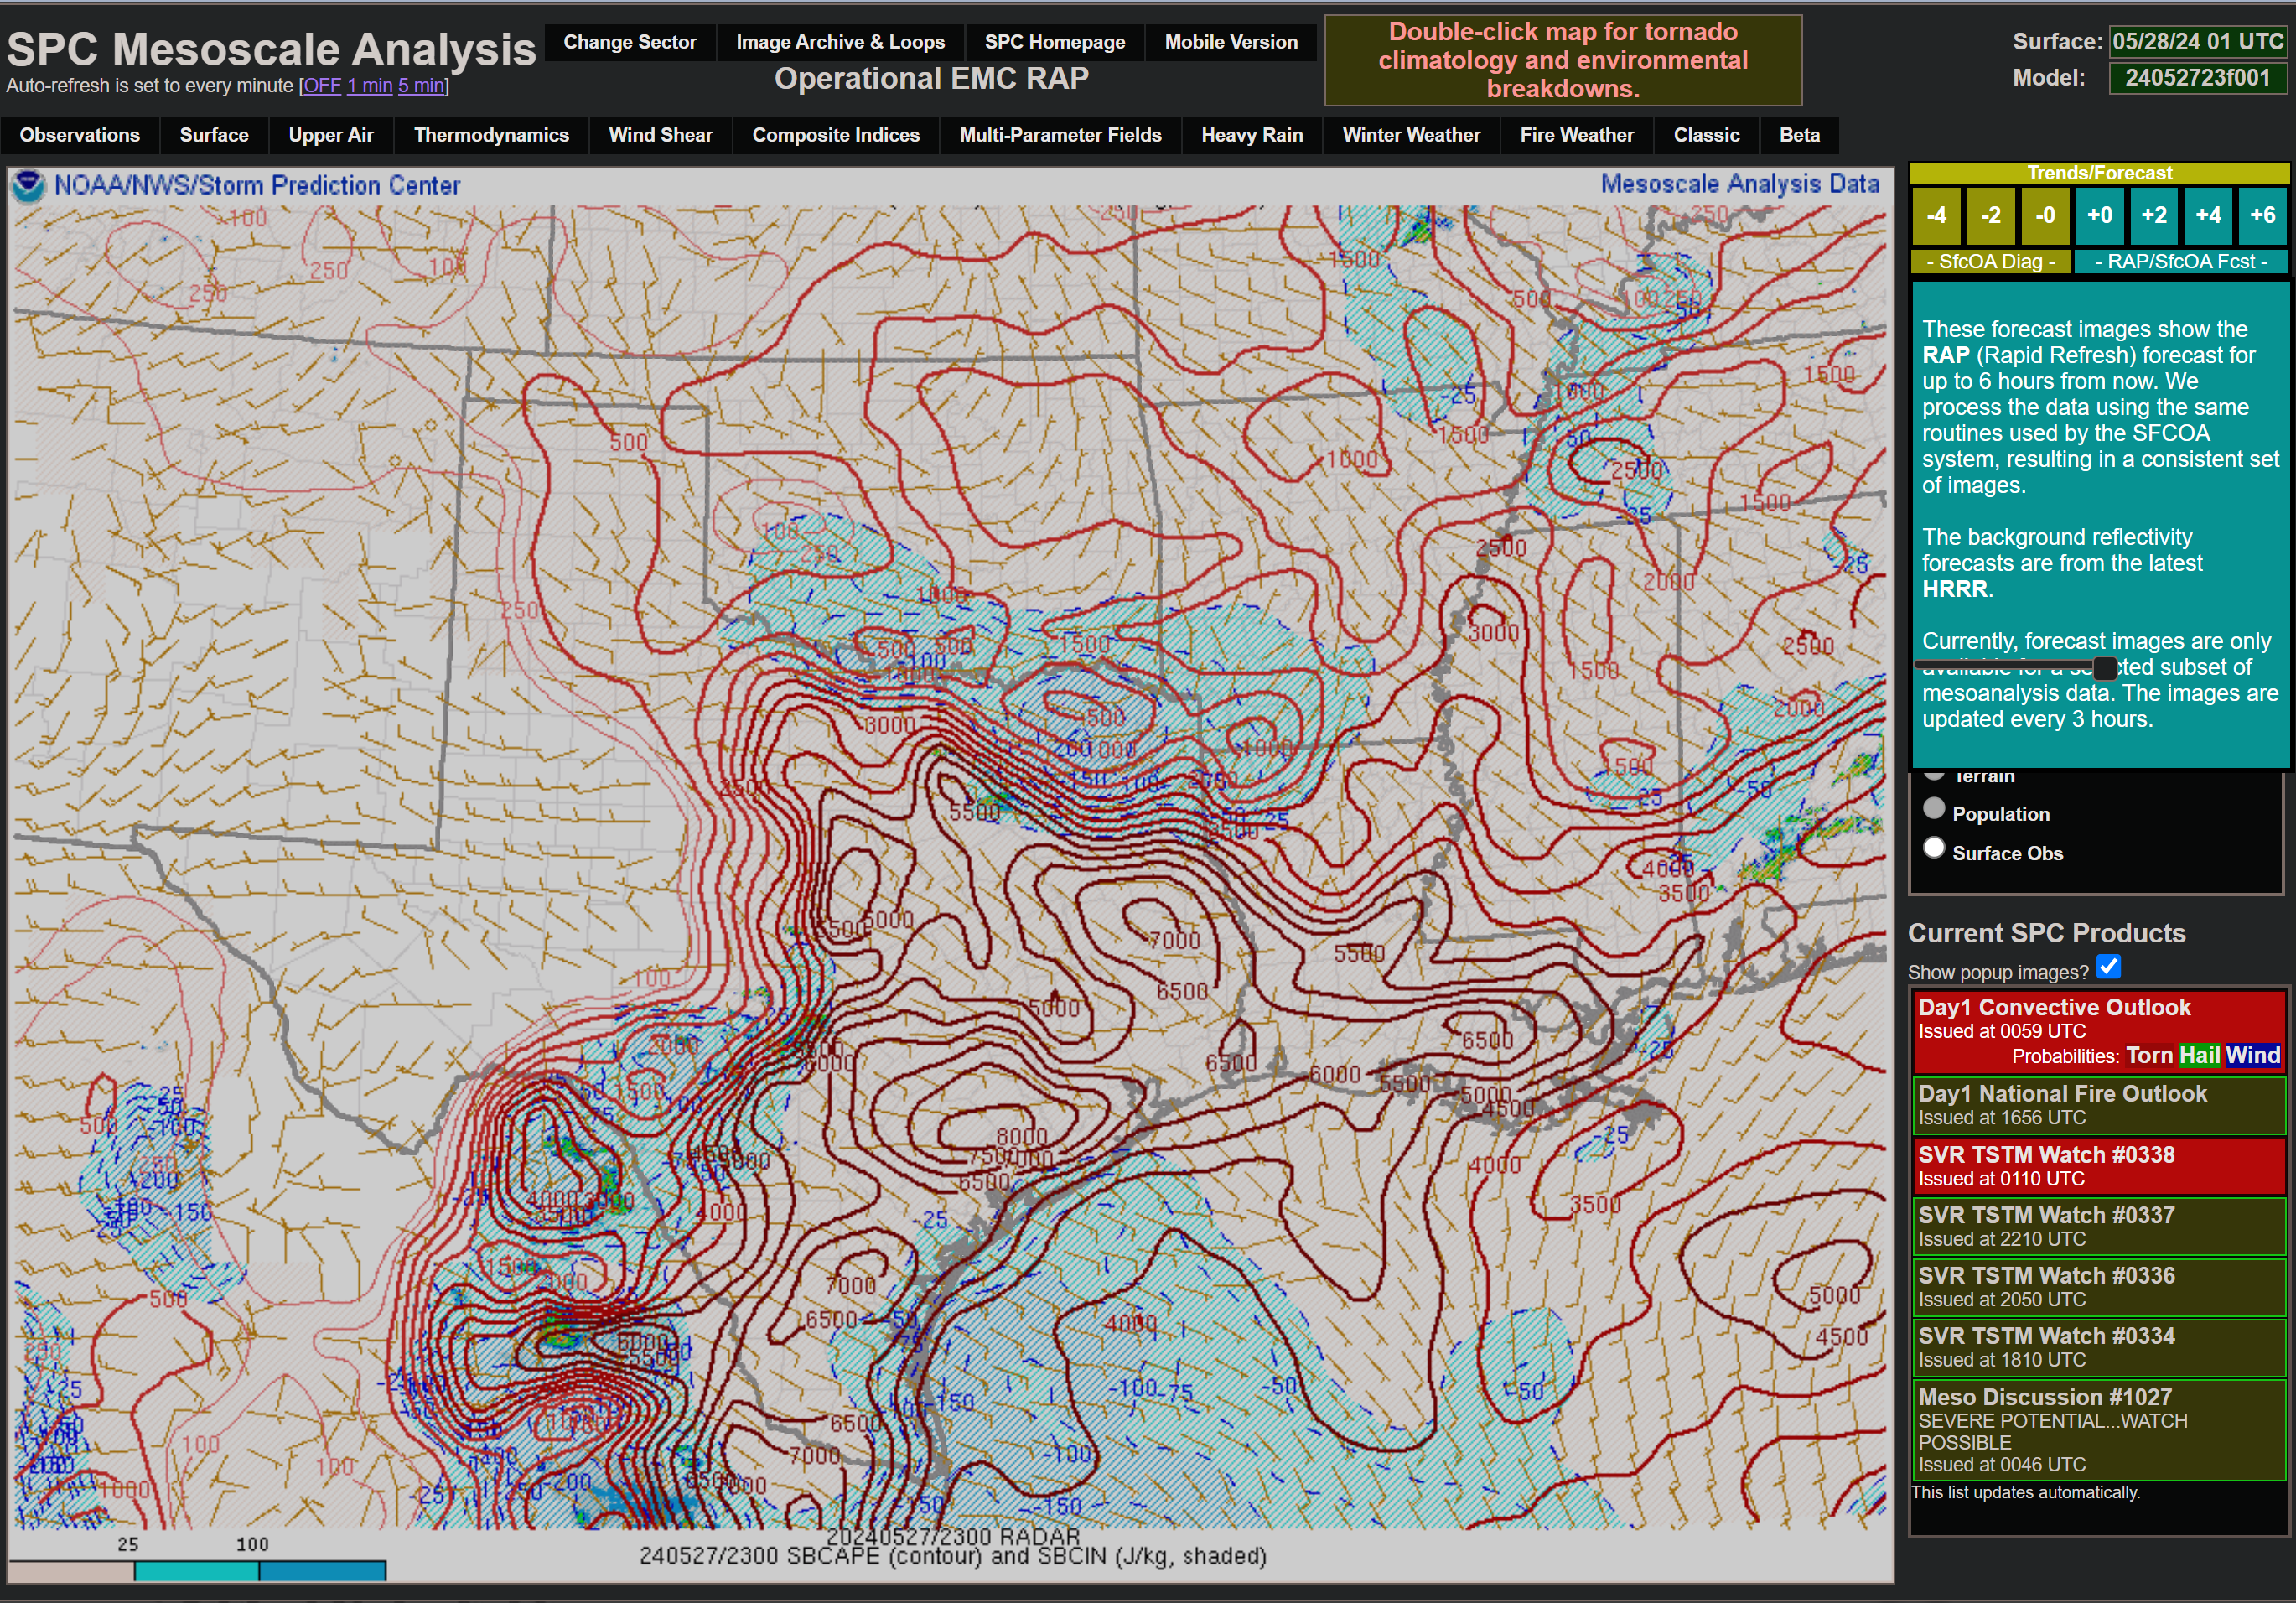Open the Change Sector menu item
Viewport: 2296px width, 1603px height.
pyautogui.click(x=629, y=42)
